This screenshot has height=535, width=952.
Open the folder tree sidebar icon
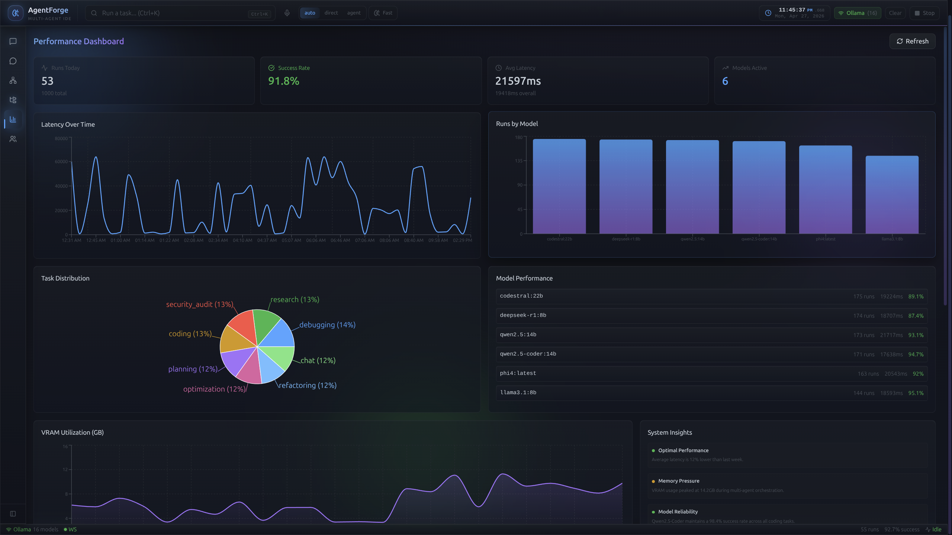pyautogui.click(x=13, y=100)
